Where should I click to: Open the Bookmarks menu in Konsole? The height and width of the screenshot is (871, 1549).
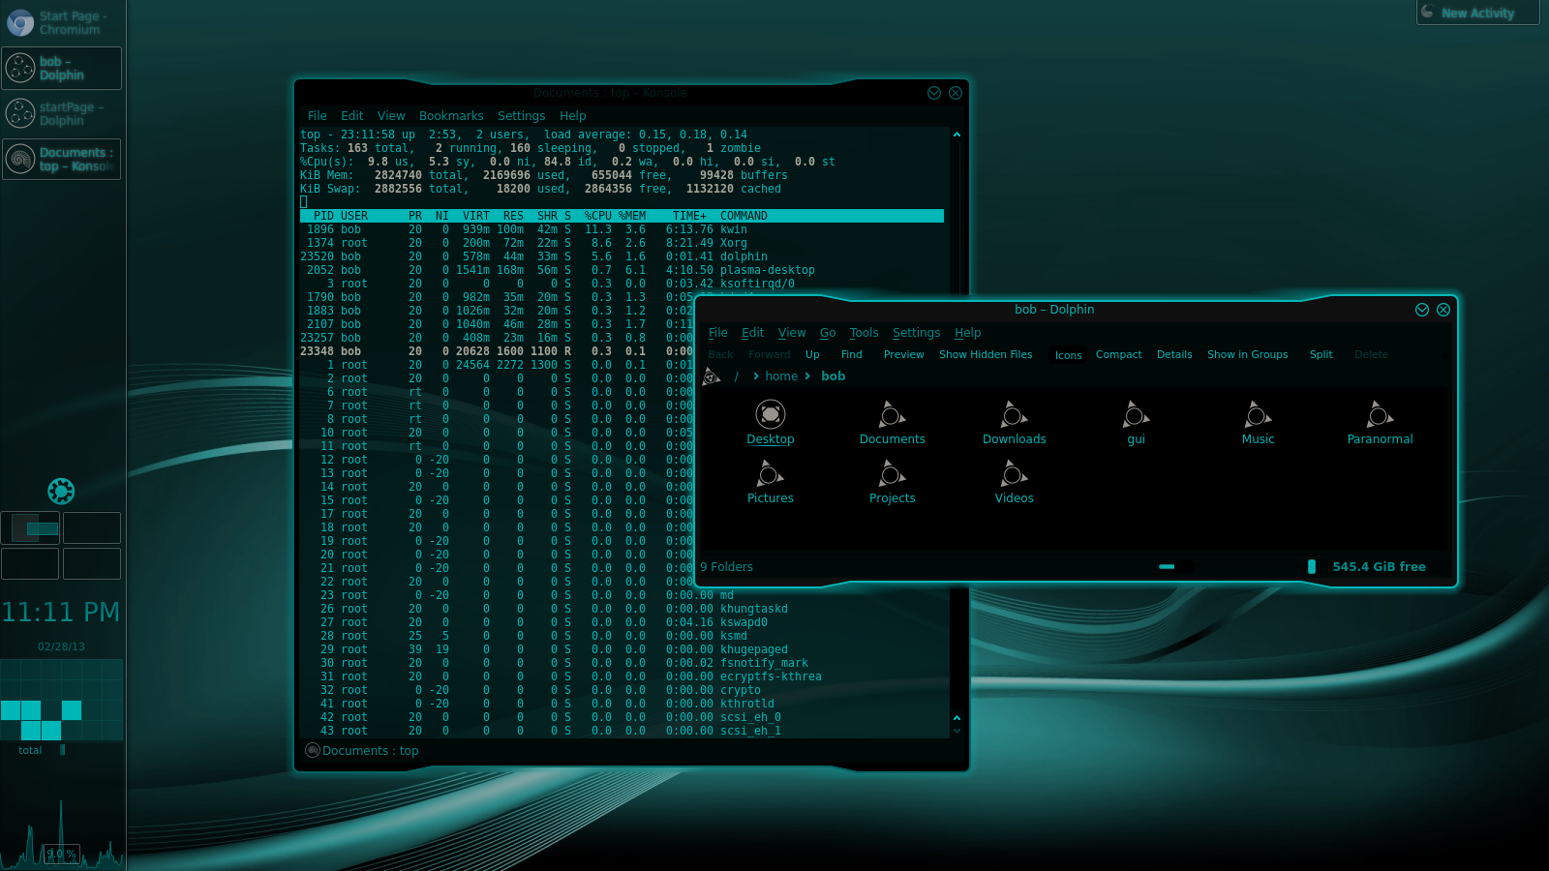coord(451,115)
